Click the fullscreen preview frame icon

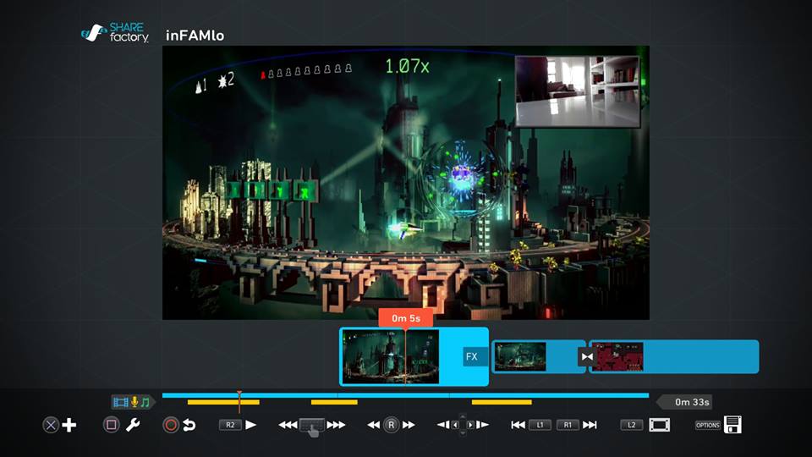659,425
